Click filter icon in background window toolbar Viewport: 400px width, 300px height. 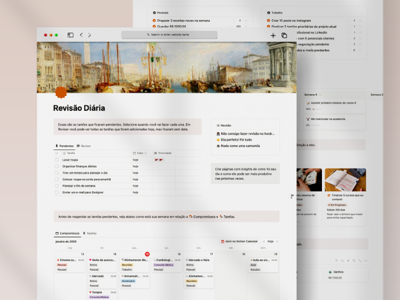click(x=336, y=261)
